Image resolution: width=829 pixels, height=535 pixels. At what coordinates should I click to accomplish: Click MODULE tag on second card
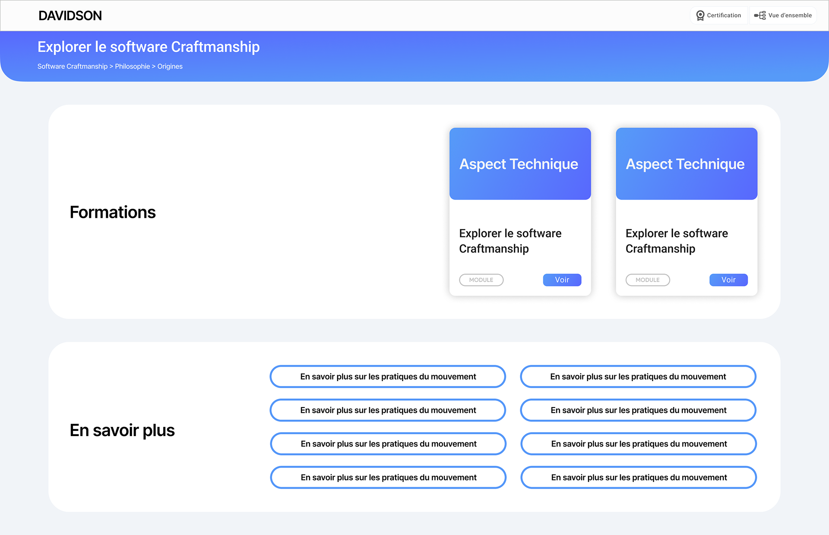647,280
